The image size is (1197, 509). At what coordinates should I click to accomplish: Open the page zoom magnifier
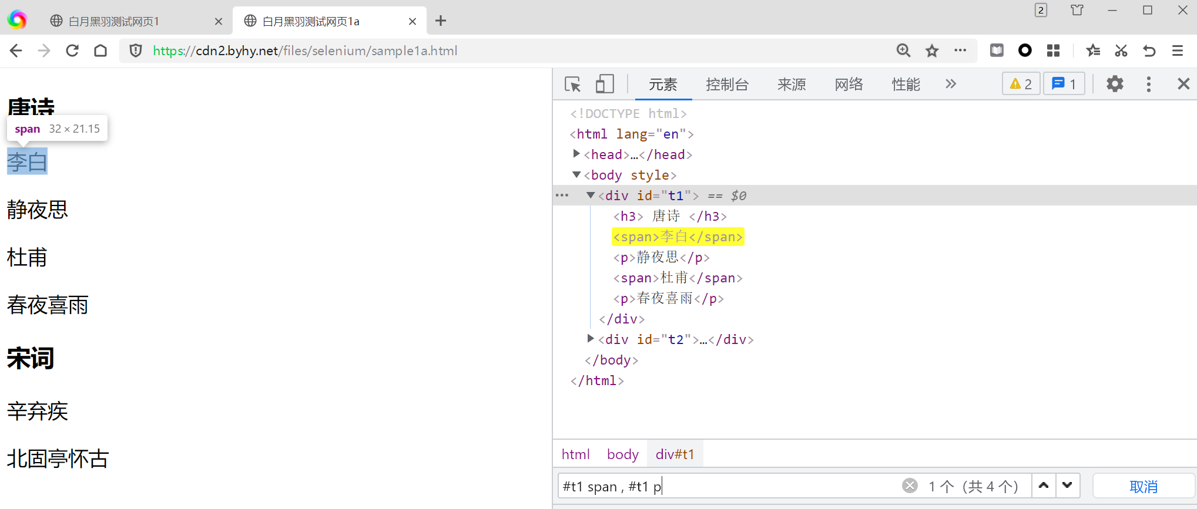904,51
